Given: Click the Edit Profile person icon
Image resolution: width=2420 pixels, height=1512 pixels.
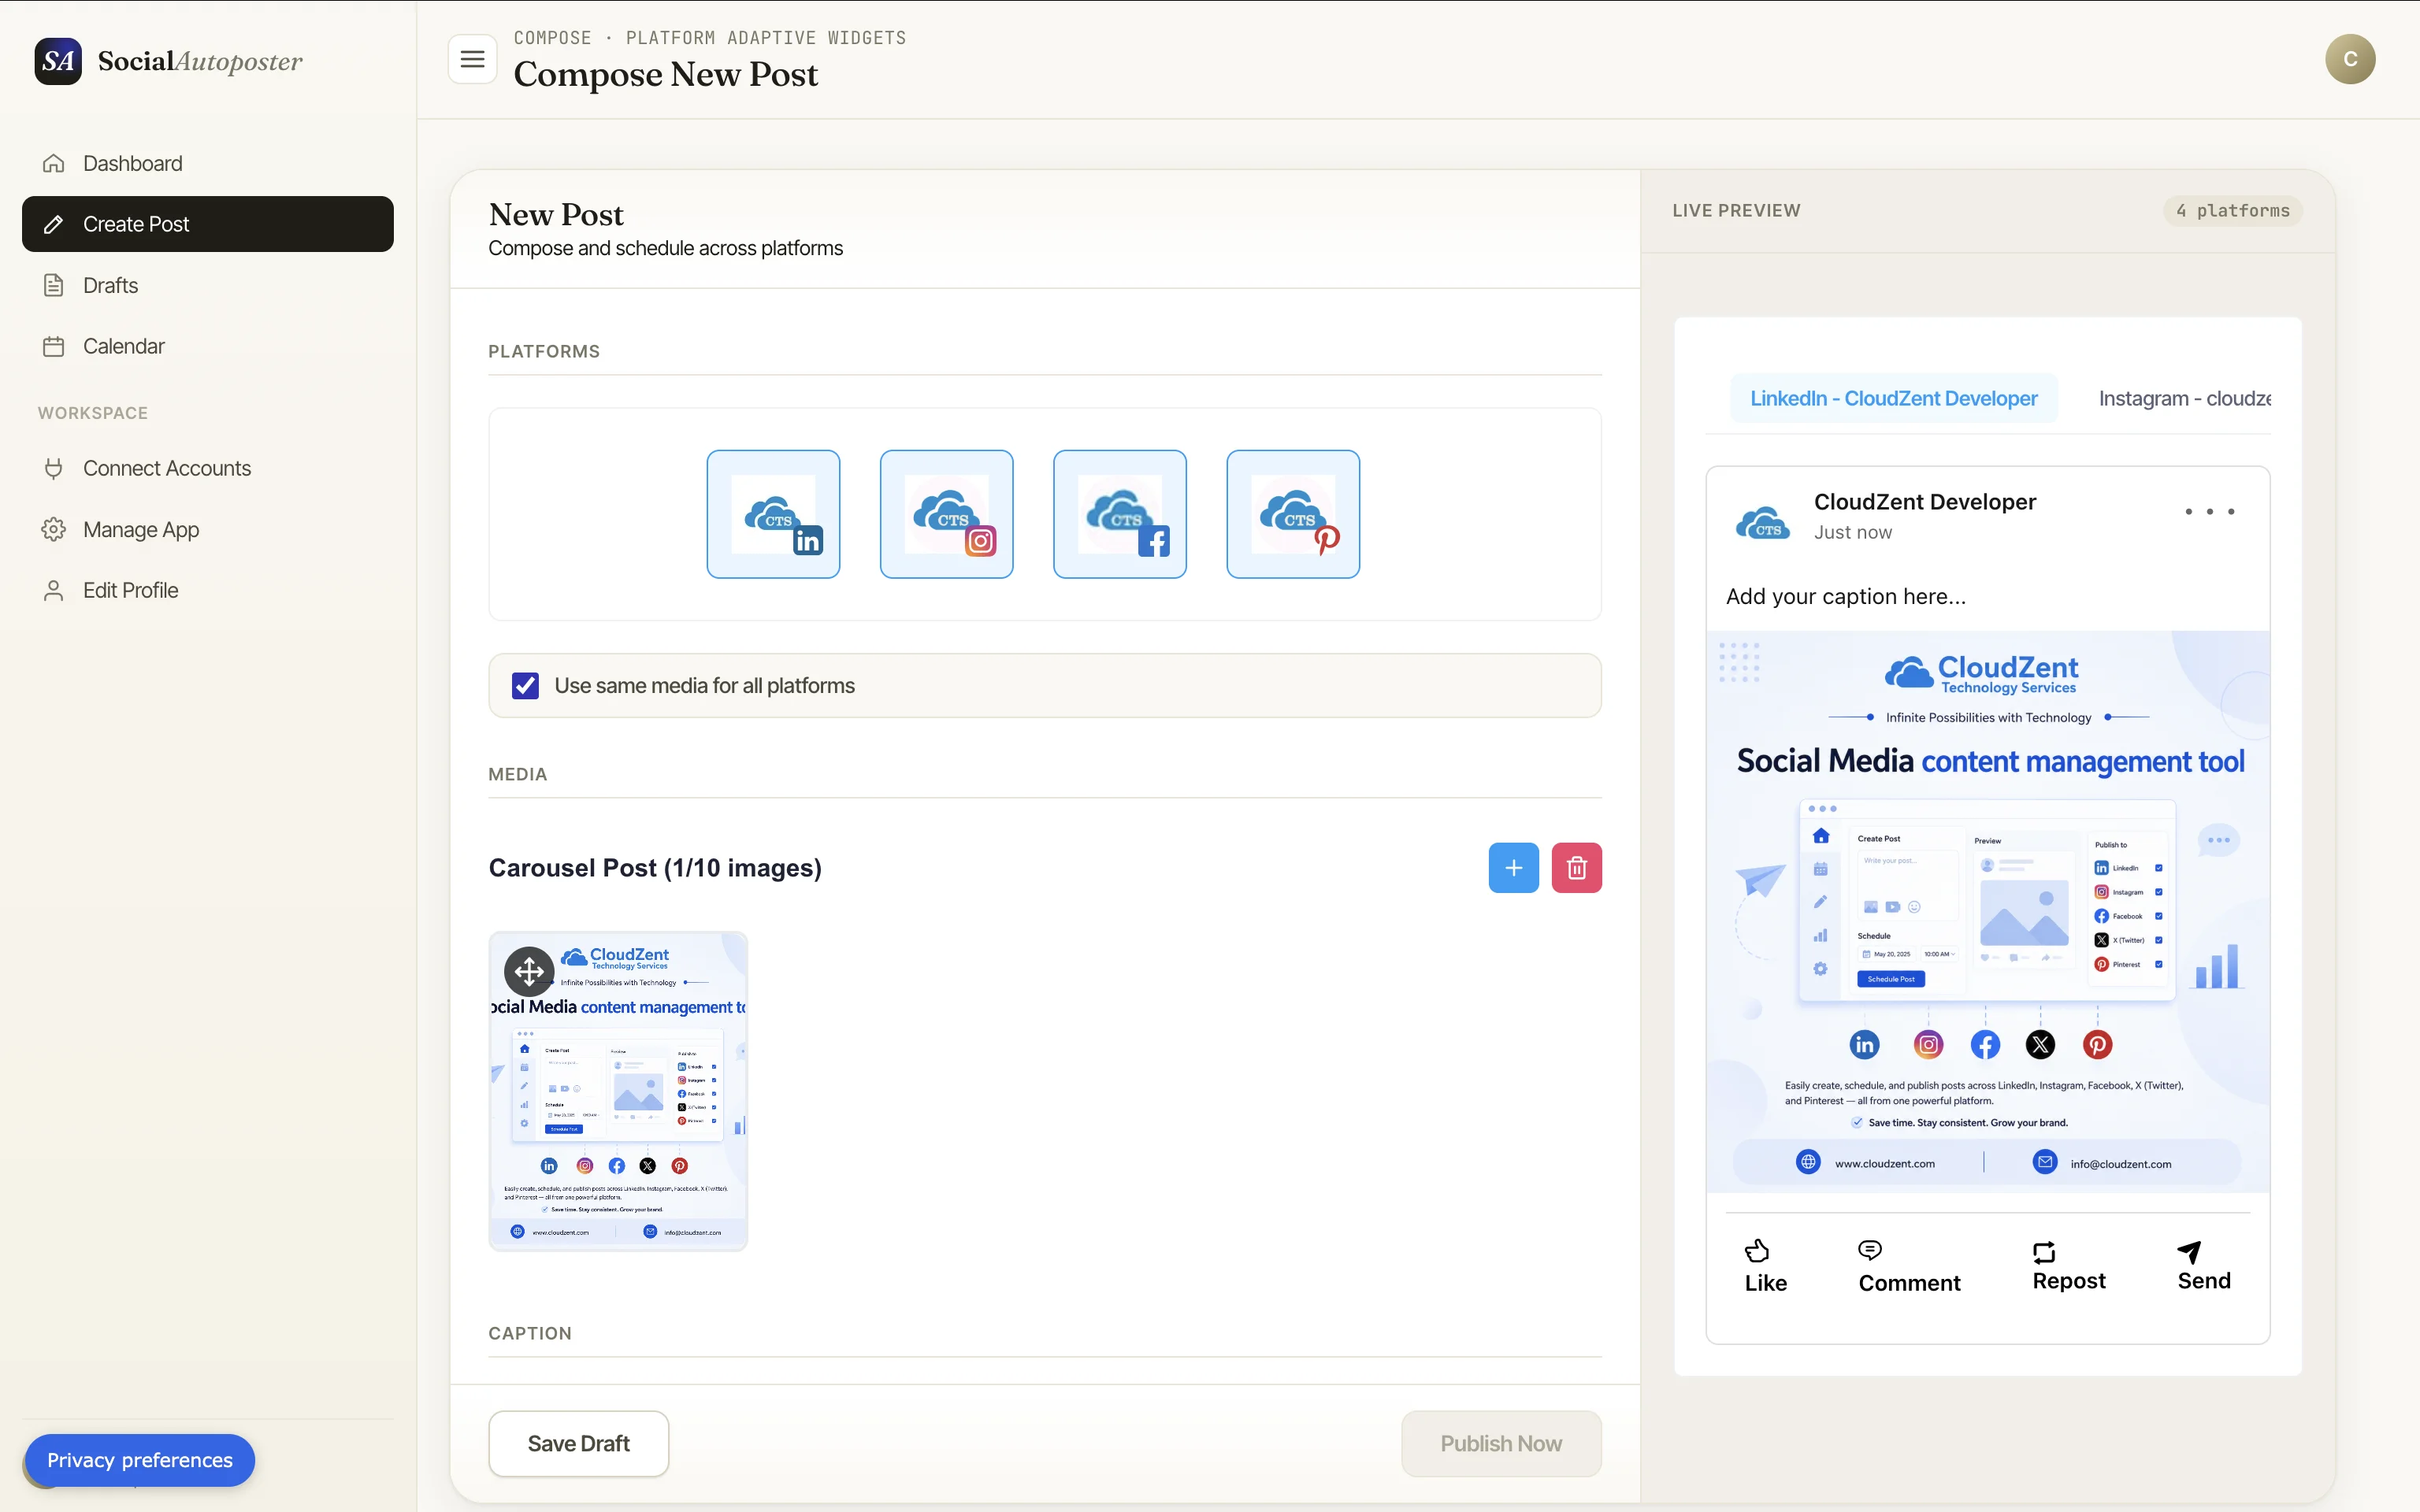Looking at the screenshot, I should (54, 590).
